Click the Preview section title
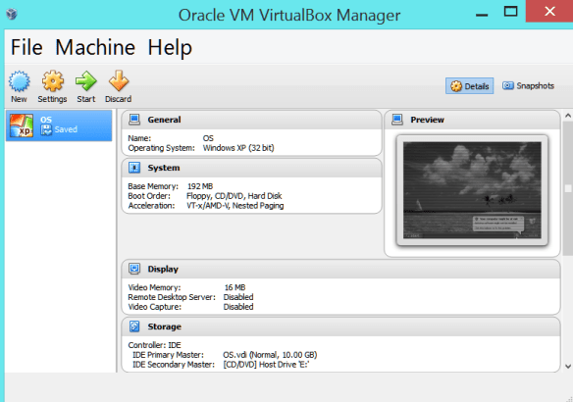This screenshot has height=402, width=573. tap(427, 120)
